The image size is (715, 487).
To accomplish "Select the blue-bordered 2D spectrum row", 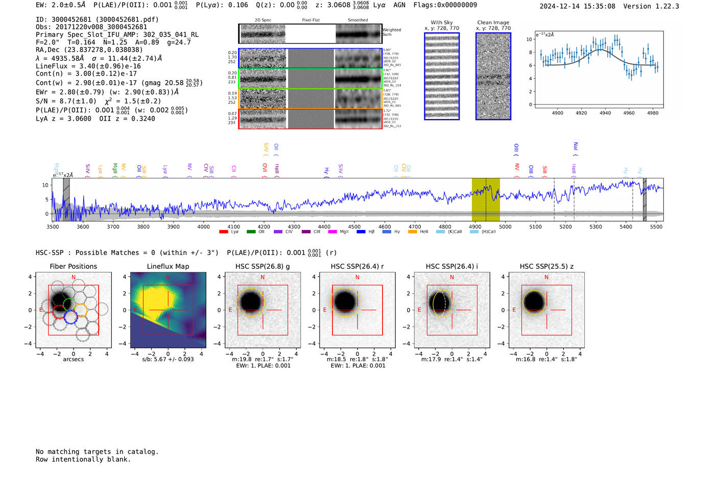I will pyautogui.click(x=311, y=58).
